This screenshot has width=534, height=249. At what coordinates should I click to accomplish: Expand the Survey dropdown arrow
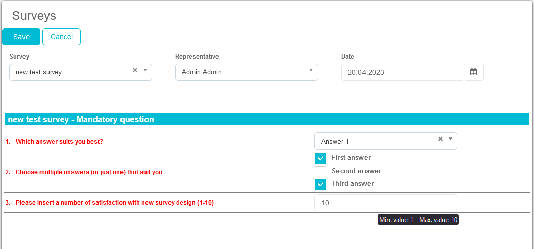pyautogui.click(x=145, y=70)
